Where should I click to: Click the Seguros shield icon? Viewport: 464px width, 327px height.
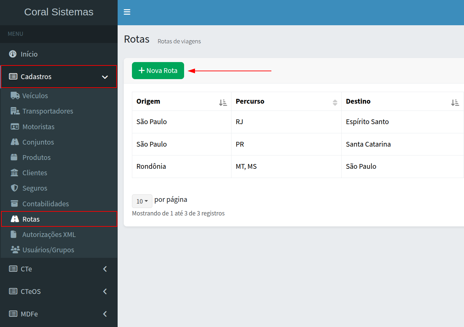tap(14, 188)
